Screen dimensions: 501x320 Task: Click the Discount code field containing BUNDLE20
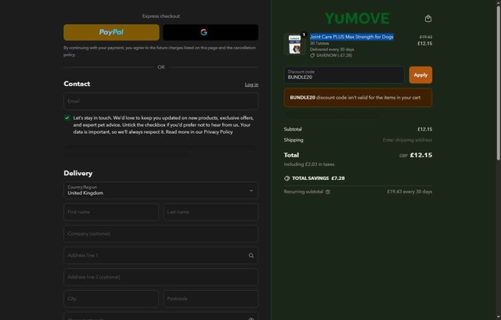[344, 75]
